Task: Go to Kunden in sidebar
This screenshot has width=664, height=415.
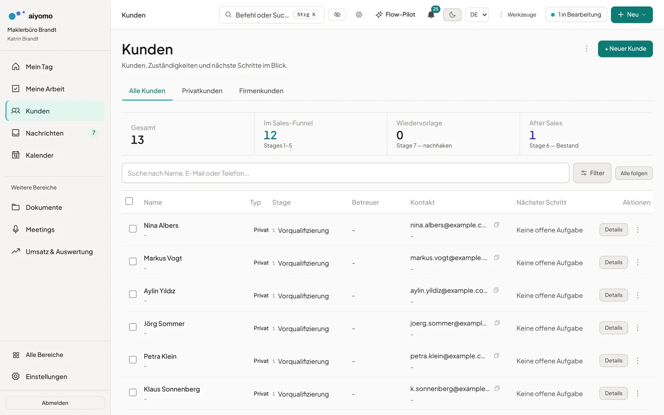Action: click(55, 111)
